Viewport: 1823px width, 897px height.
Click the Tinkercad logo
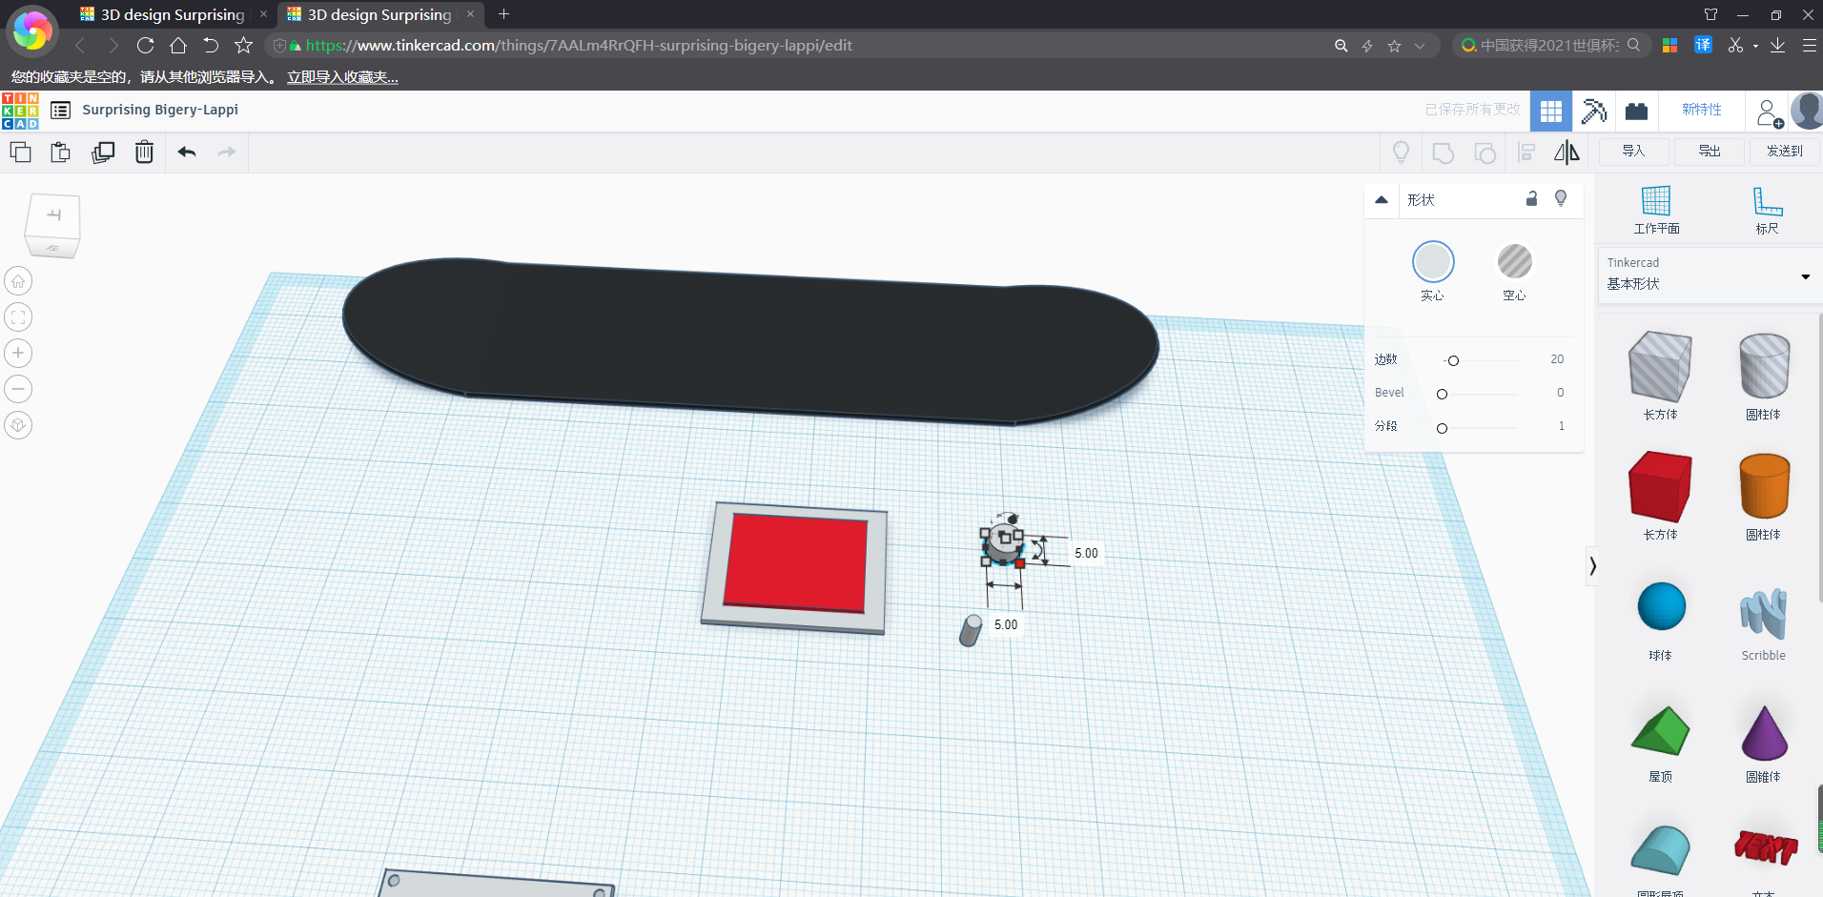click(20, 111)
